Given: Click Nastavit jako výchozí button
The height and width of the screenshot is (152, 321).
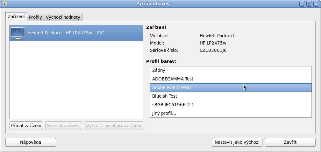Looking at the screenshot, I should [x=237, y=142].
